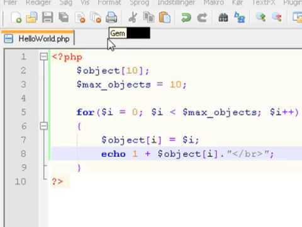Click line number 1 in margin
The width and height of the screenshot is (302, 227).
coord(23,57)
